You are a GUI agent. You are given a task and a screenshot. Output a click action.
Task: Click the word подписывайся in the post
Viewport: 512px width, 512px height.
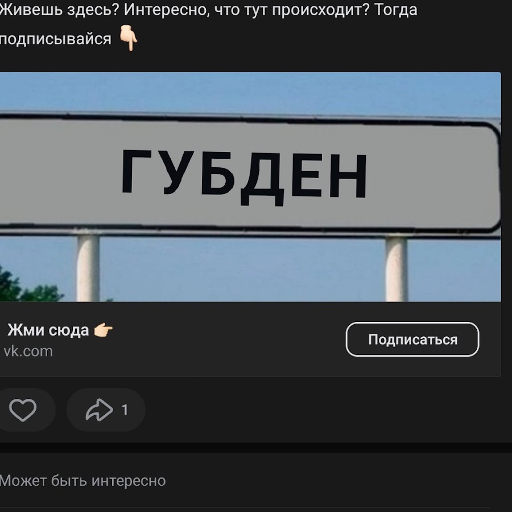(56, 39)
